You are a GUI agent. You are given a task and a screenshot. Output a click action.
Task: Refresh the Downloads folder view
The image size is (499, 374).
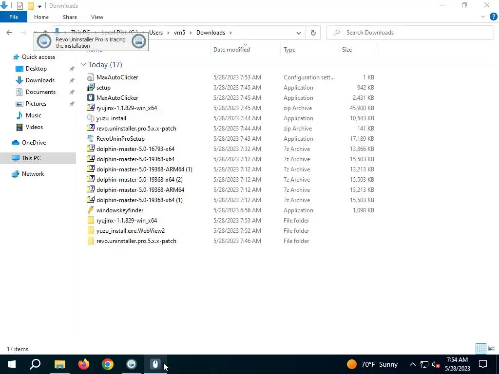313,33
